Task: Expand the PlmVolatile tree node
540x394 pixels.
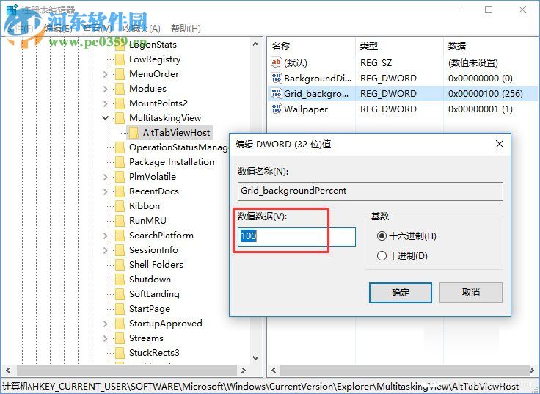Action: tap(106, 177)
